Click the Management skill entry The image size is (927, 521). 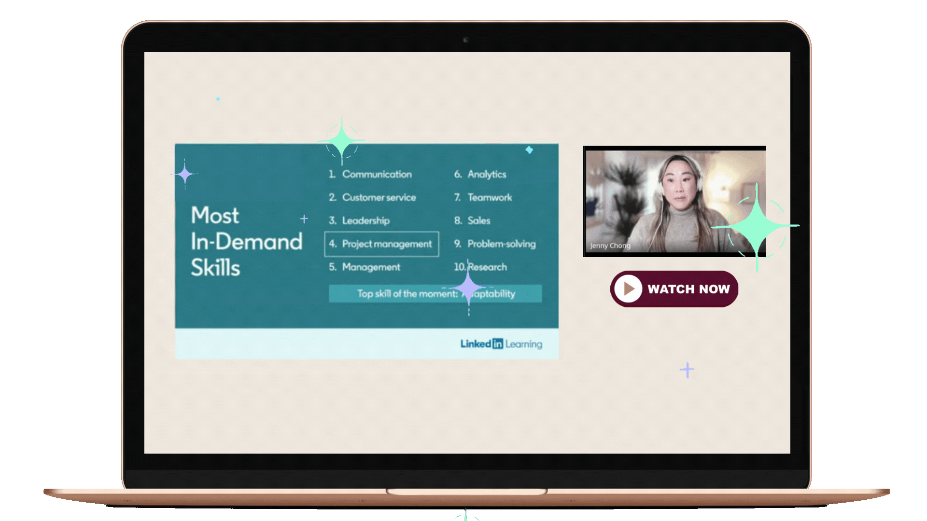[x=371, y=267]
